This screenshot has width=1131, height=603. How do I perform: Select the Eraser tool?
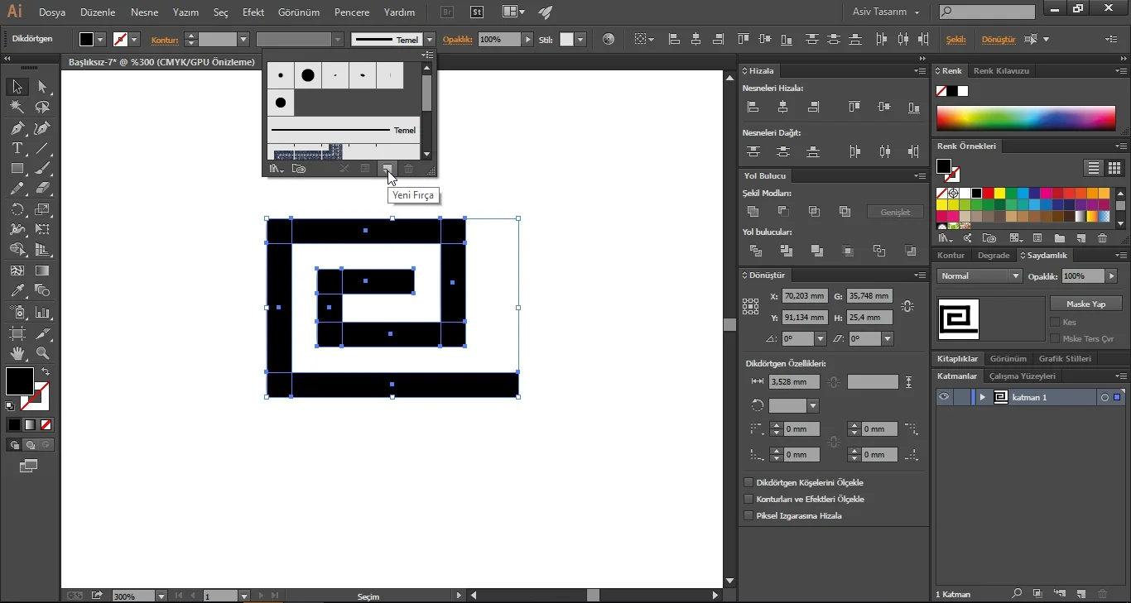point(42,189)
